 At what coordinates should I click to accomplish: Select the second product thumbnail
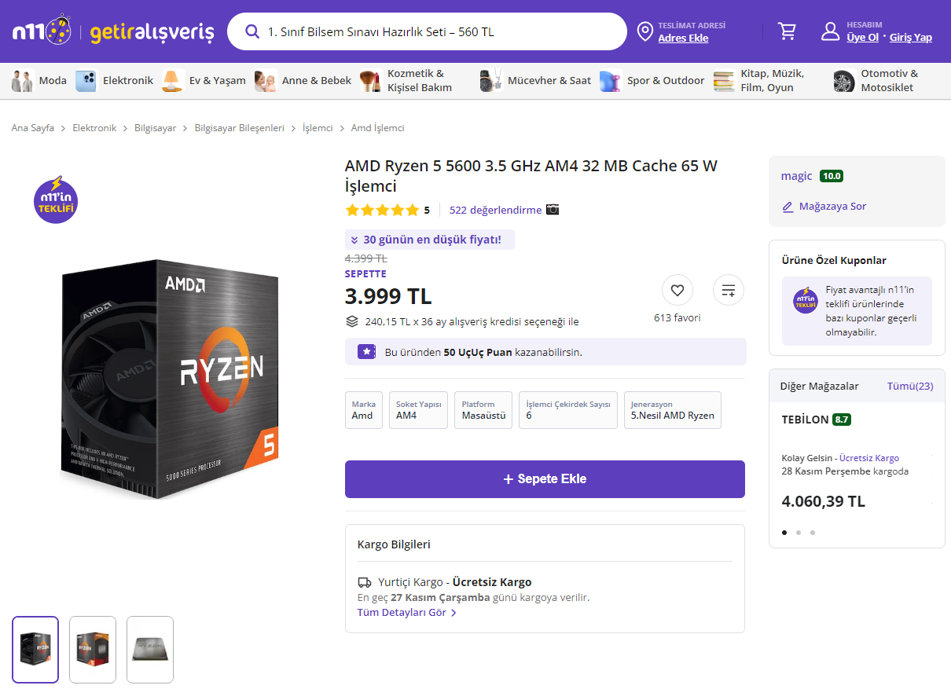click(93, 650)
